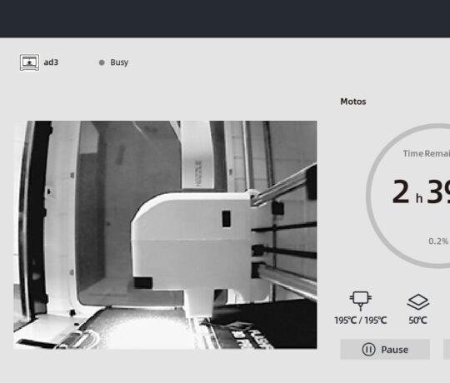Click the ad3 printer name
Image resolution: width=450 pixels, height=383 pixels.
pyautogui.click(x=51, y=62)
